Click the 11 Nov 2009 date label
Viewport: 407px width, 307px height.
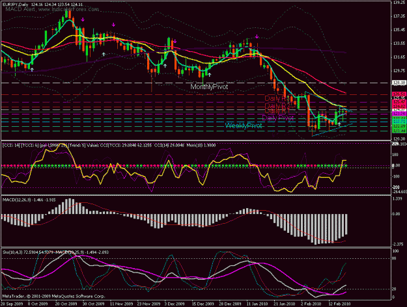(x=121, y=304)
